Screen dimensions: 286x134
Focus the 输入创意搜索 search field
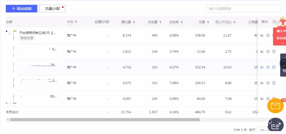243,8
